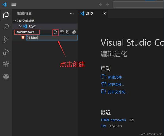This screenshot has width=164, height=136.
Task: Click the 启动 heading
Action: pyautogui.click(x=105, y=69)
